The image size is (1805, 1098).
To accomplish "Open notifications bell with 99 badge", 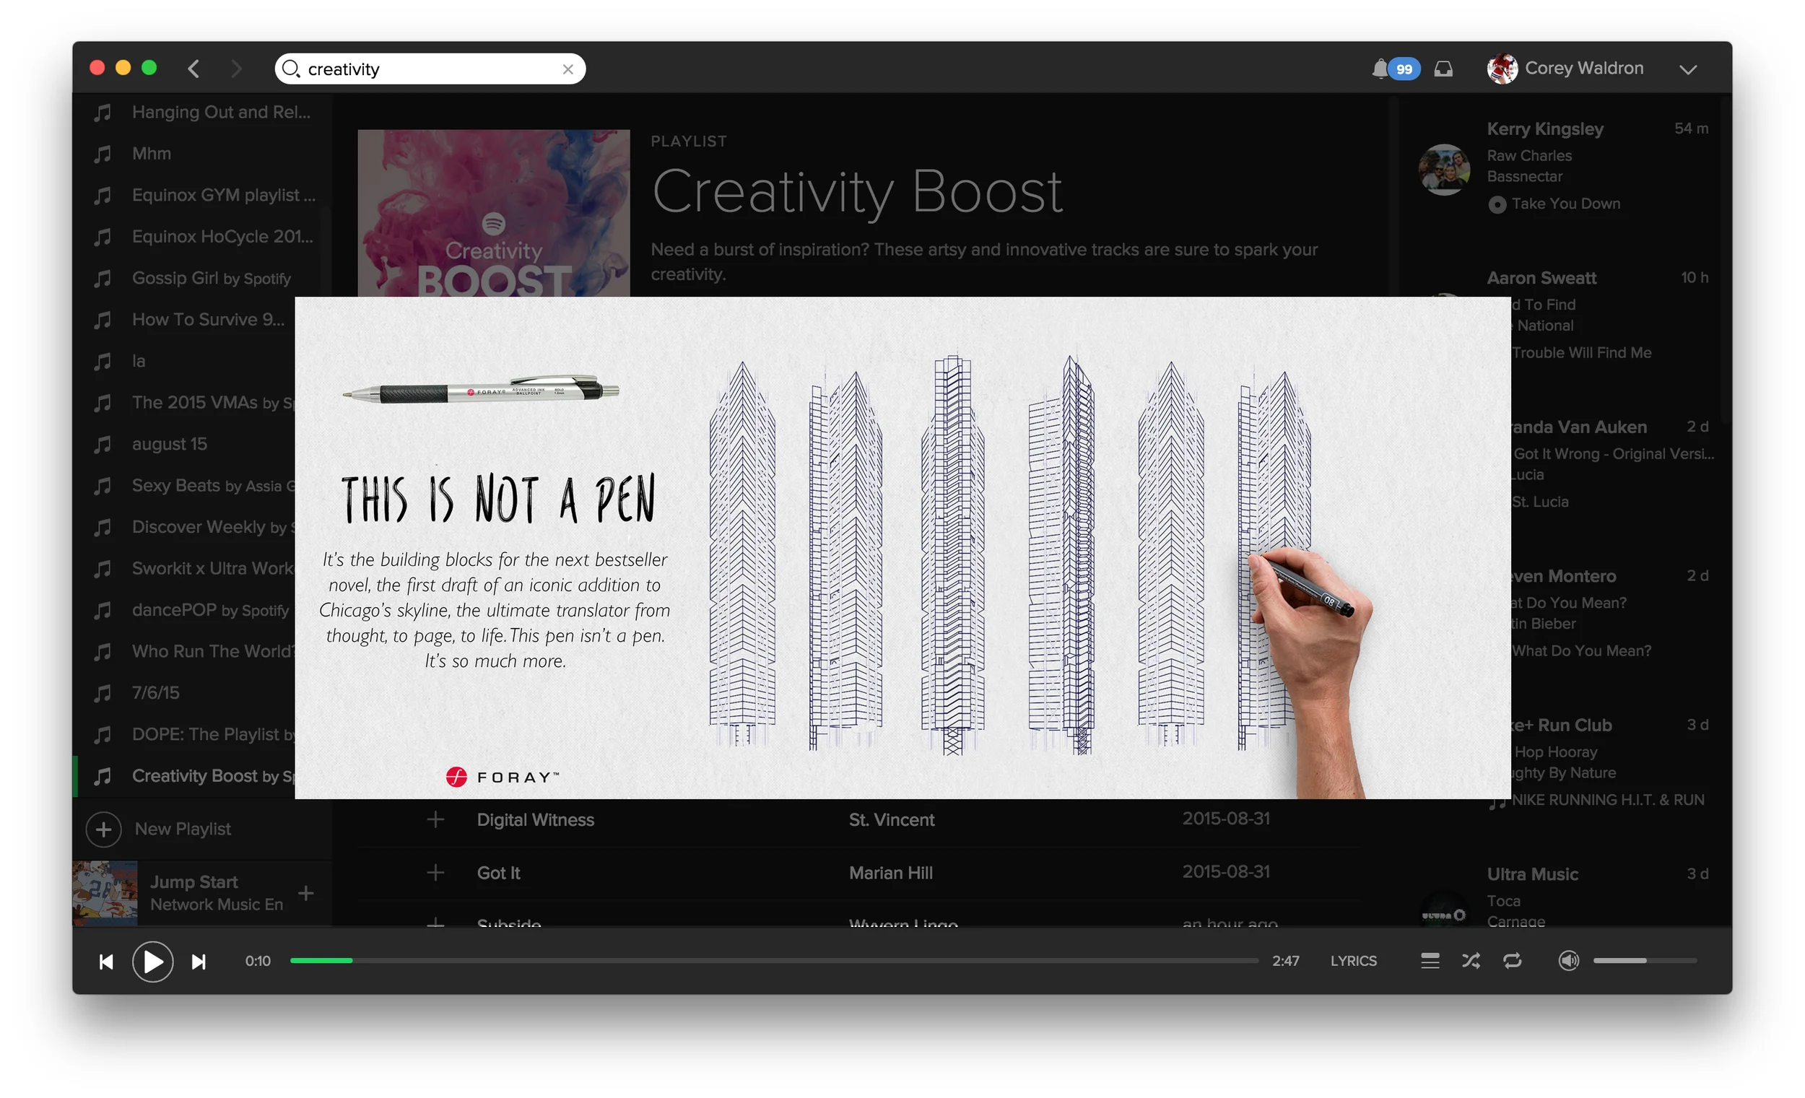I will [1395, 69].
